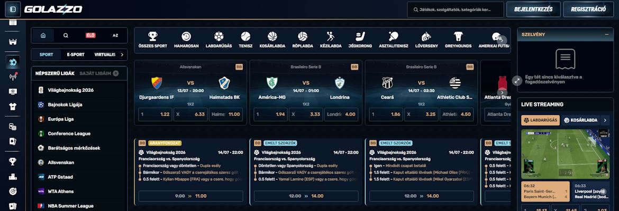The width and height of the screenshot is (619, 211).
Task: Open the Golazzo logo homepage
Action: click(x=53, y=9)
